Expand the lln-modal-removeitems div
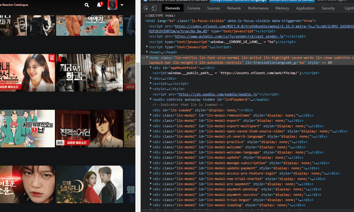Screen dimensions: 354x212 point(151,115)
